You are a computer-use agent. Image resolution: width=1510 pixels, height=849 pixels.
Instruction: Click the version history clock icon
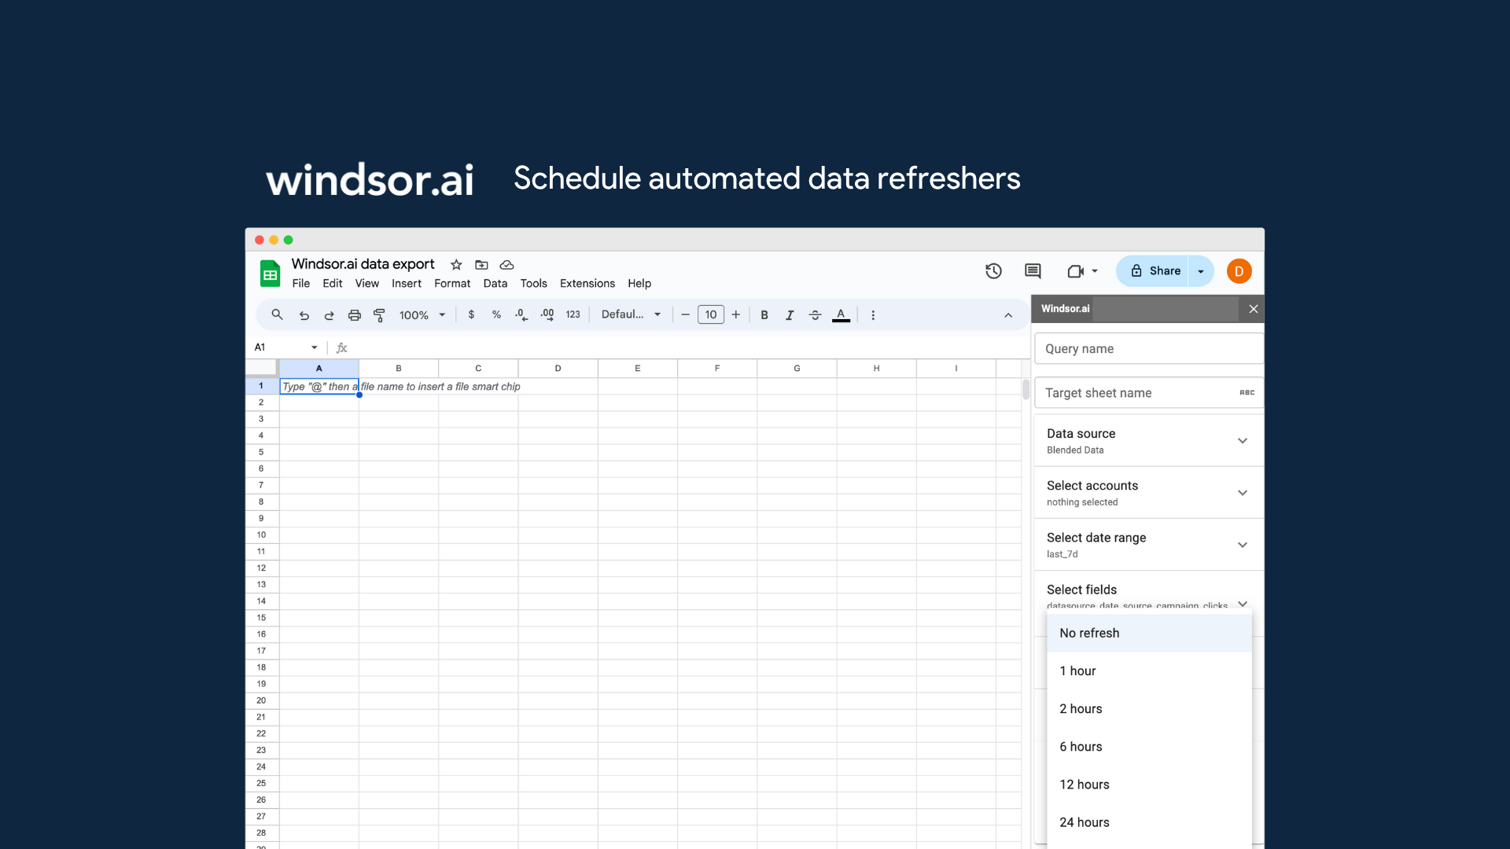993,271
